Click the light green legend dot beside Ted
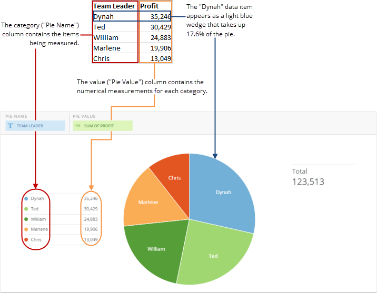377x293 pixels. tap(26, 209)
